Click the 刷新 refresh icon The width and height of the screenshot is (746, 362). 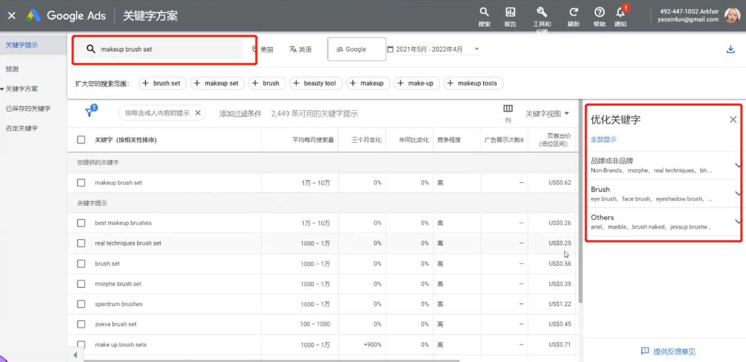573,11
